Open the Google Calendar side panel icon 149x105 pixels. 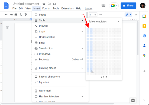144,16
